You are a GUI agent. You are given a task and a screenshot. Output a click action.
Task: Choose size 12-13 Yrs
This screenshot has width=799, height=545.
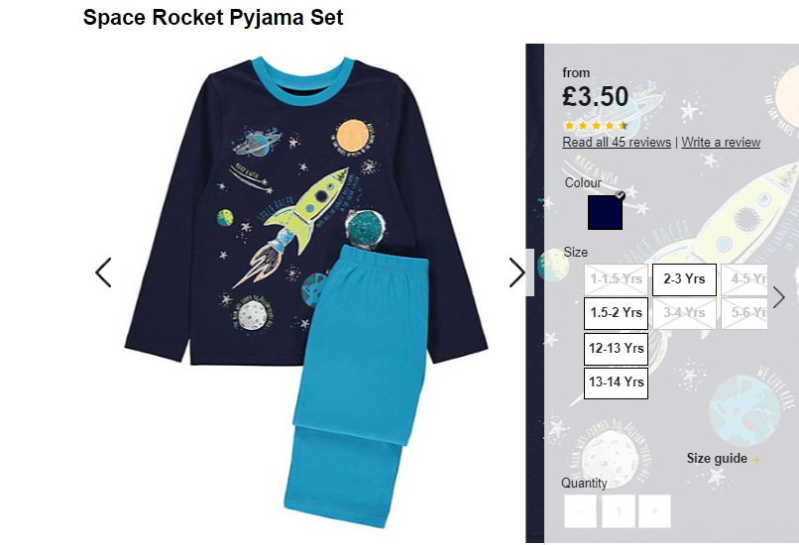coord(616,349)
